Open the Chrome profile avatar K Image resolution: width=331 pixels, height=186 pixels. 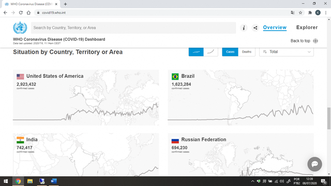coord(318,12)
